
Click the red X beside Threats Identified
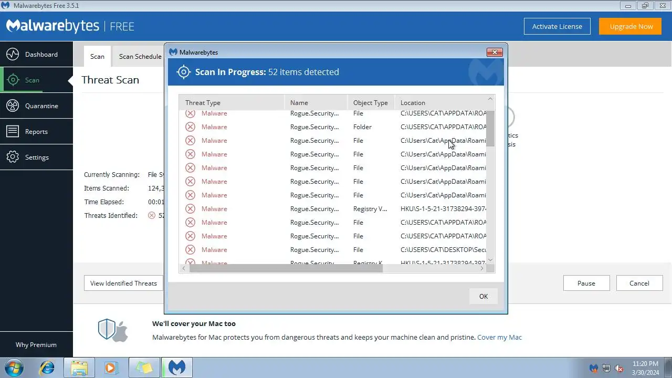[x=152, y=215]
